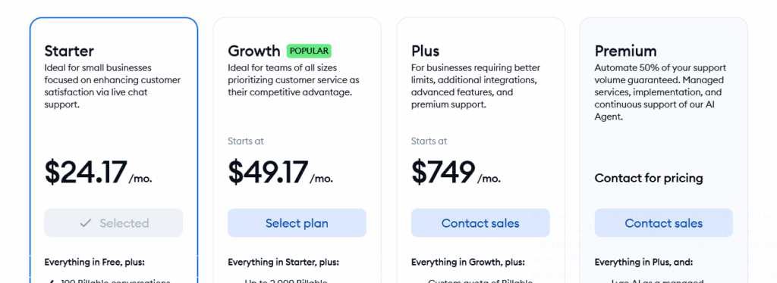Viewport: 777px width, 283px height.
Task: Click the Premium plan title
Action: point(626,51)
